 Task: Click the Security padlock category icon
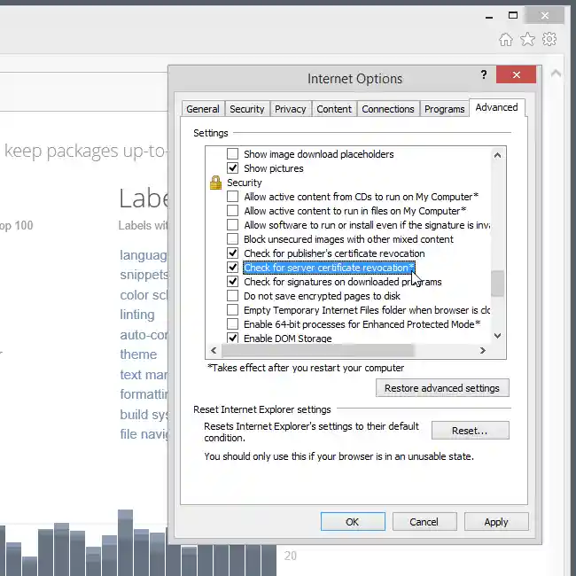pos(215,183)
